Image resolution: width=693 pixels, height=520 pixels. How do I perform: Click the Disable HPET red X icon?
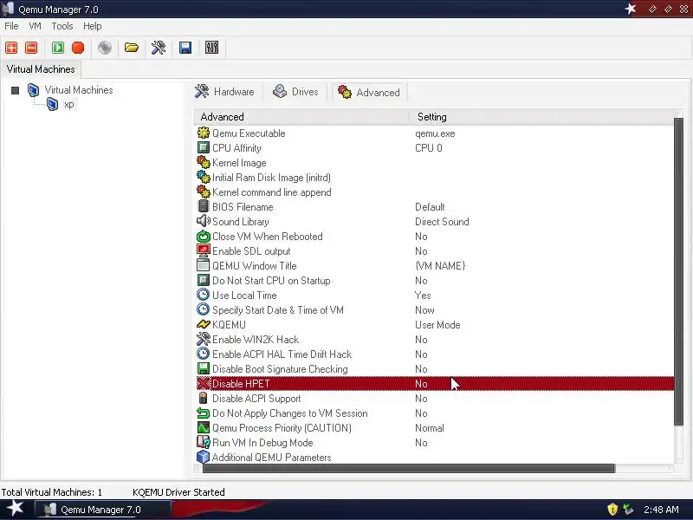pyautogui.click(x=204, y=383)
